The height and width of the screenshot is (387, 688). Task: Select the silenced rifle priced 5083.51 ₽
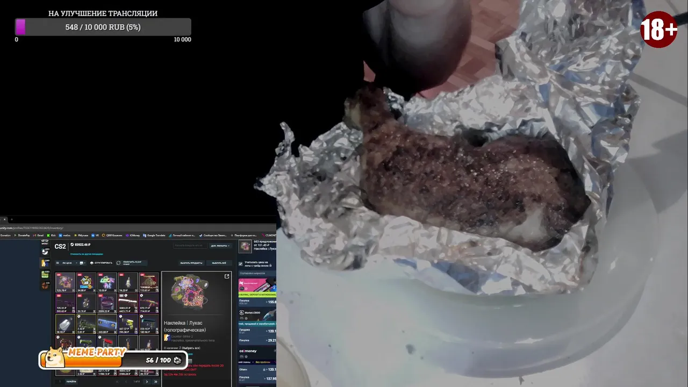pos(128,303)
